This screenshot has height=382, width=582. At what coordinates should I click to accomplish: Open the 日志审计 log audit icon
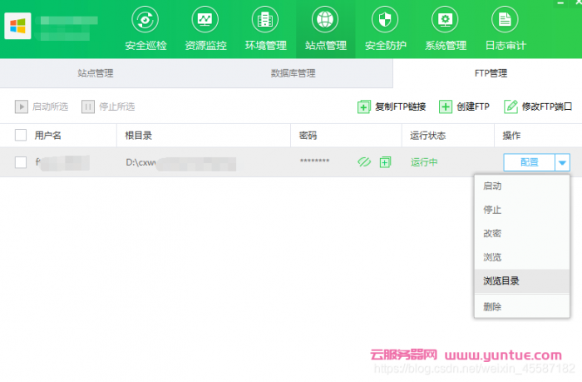pyautogui.click(x=505, y=19)
